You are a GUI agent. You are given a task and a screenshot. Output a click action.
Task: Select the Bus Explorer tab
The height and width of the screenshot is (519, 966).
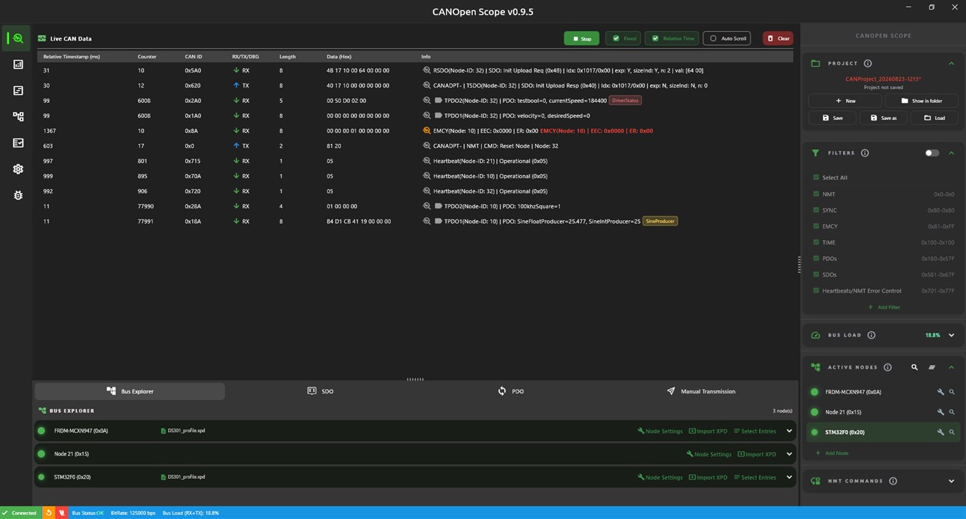[x=130, y=391]
